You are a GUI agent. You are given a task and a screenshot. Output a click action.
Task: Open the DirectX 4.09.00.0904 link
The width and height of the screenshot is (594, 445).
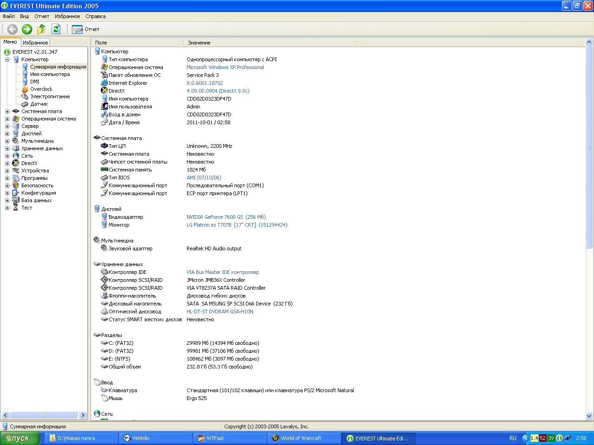click(x=218, y=91)
